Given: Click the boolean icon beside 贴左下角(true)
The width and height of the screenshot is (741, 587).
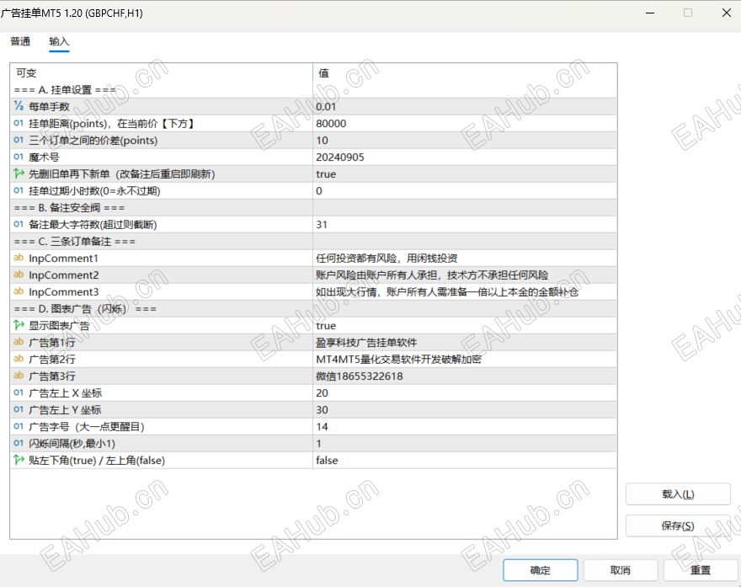Looking at the screenshot, I should tap(19, 460).
